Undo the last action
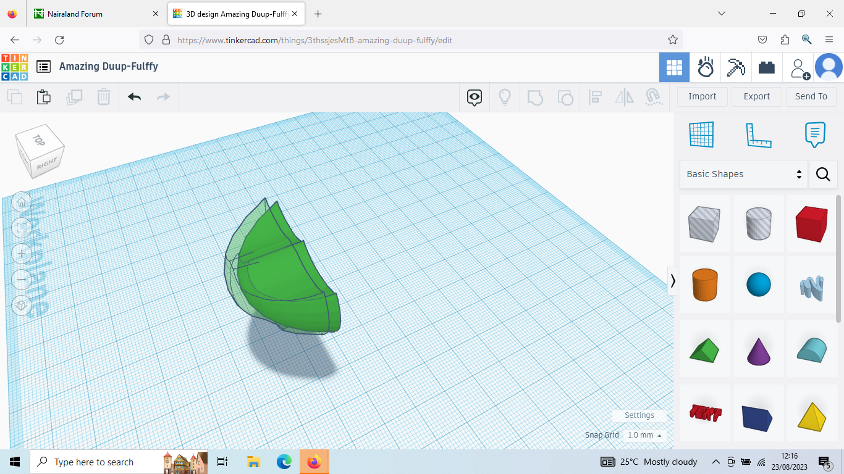 pos(134,97)
